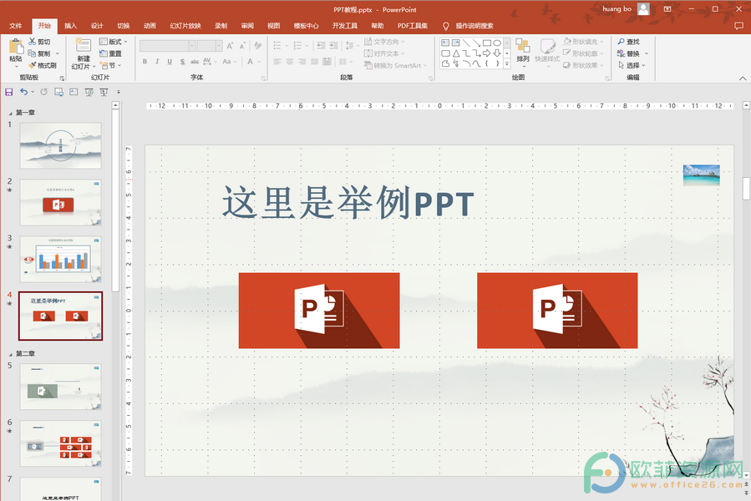Click the Copy (复制) button
Viewport: 751px width, 501px height.
point(39,53)
